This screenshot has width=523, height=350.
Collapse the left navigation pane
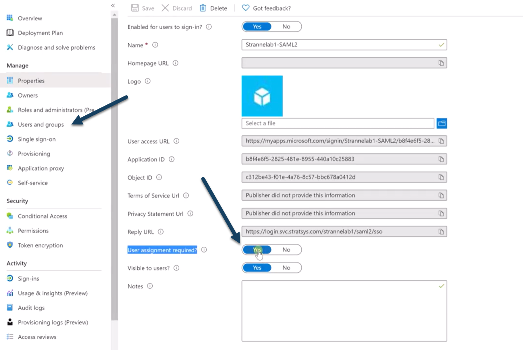coord(113,5)
